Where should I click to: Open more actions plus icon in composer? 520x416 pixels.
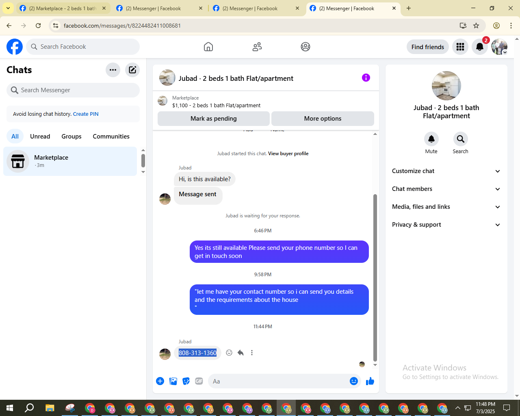point(160,381)
